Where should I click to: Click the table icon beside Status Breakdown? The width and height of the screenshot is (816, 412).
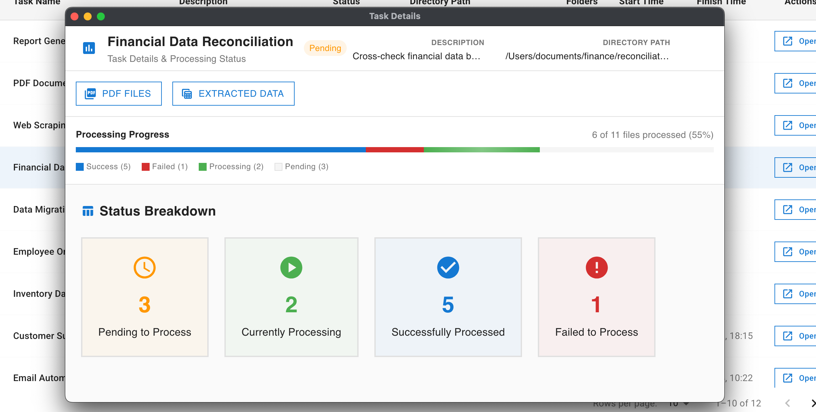tap(88, 211)
